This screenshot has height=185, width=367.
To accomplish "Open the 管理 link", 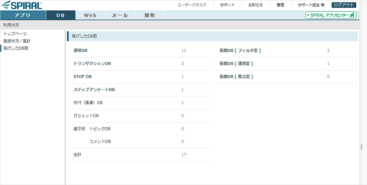I will tap(280, 5).
